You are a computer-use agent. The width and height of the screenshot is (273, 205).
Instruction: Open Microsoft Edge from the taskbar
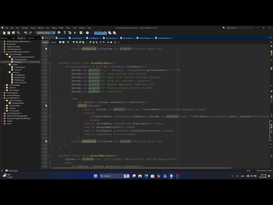point(146,176)
